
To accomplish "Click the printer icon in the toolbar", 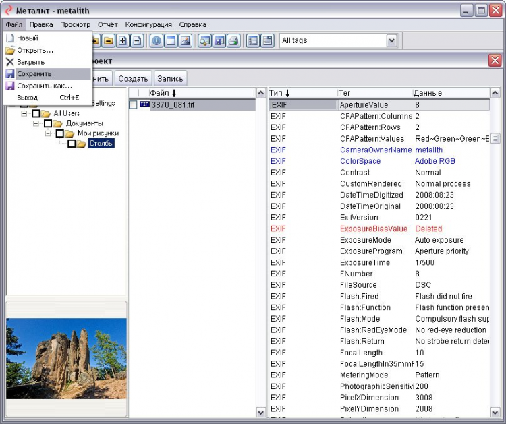I will (x=233, y=41).
